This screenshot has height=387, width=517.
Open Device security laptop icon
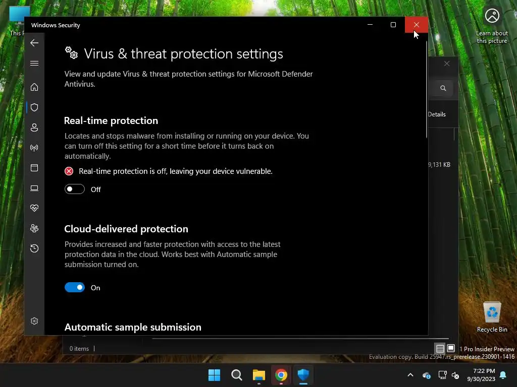tap(34, 188)
